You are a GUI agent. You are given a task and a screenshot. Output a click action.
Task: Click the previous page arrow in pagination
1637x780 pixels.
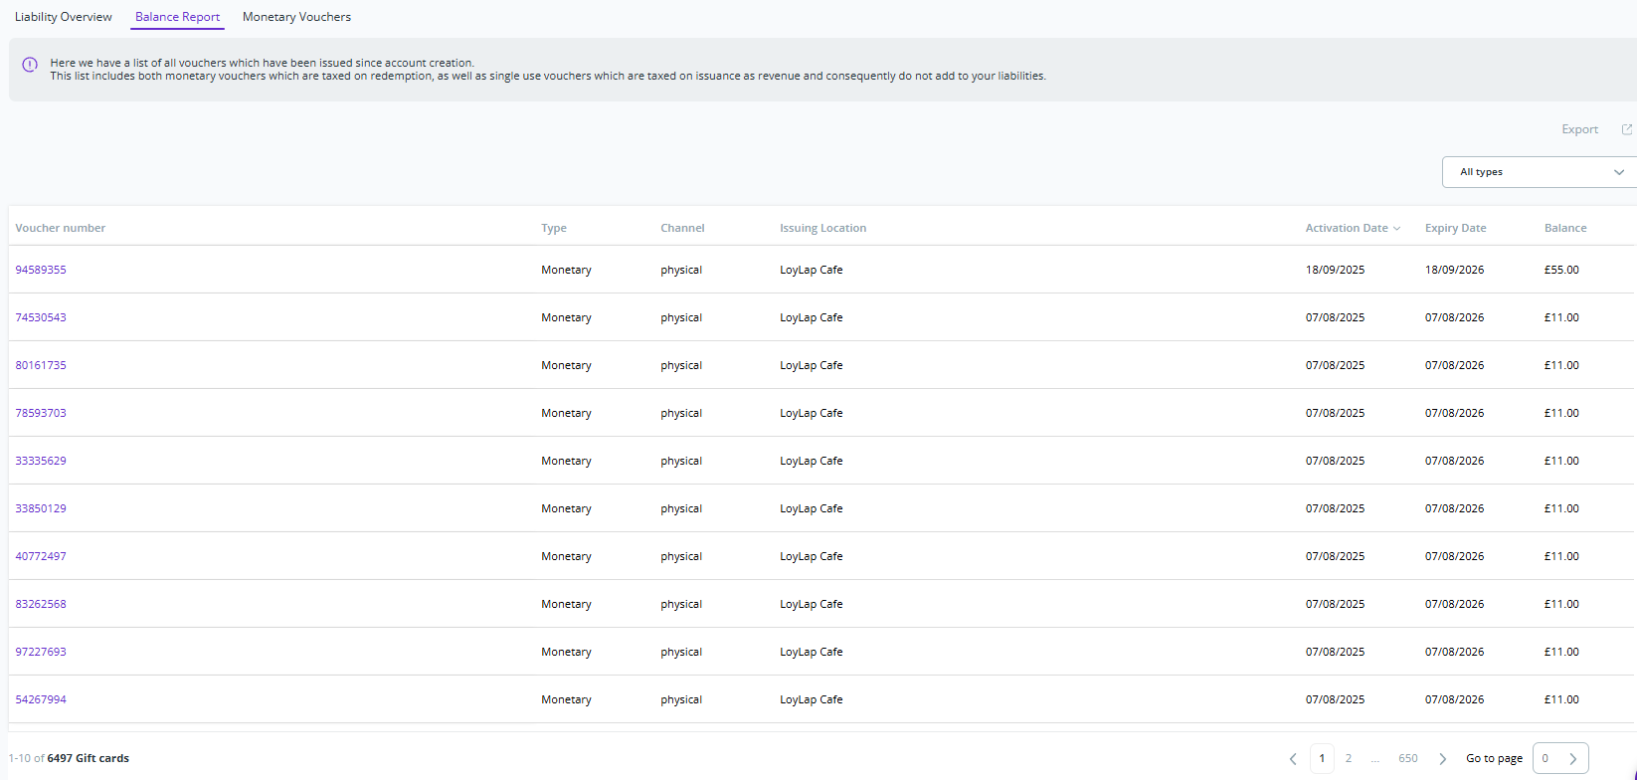1293,759
